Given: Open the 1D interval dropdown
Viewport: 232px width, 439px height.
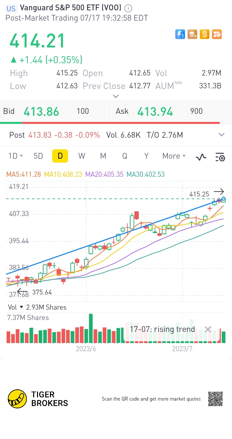Looking at the screenshot, I should (16, 156).
